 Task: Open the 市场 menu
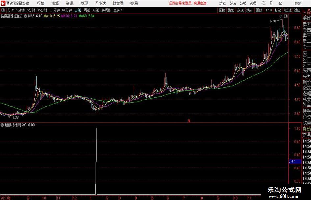click(x=55, y=3)
